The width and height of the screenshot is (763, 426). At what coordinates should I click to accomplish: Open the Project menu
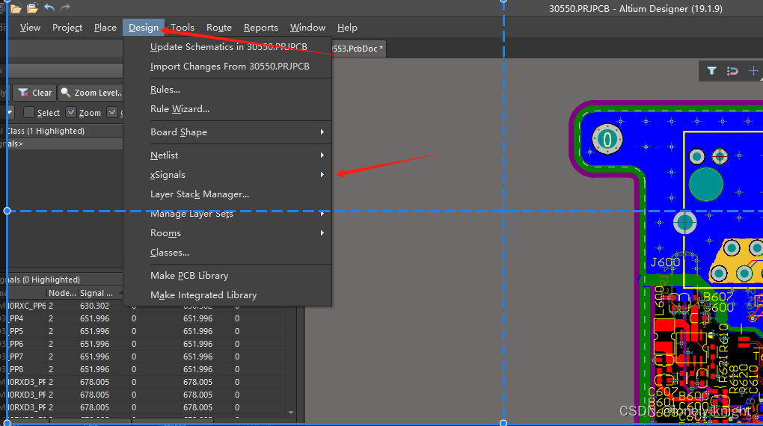[x=67, y=28]
